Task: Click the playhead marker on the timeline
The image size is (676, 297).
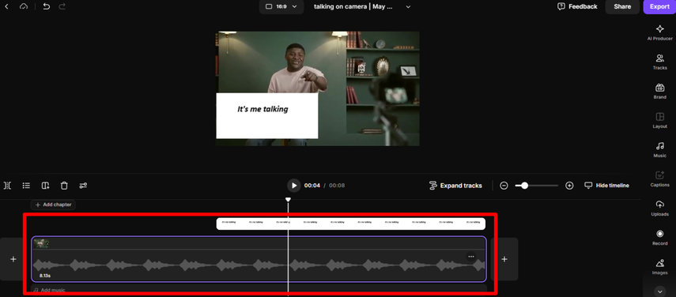Action: coord(288,200)
